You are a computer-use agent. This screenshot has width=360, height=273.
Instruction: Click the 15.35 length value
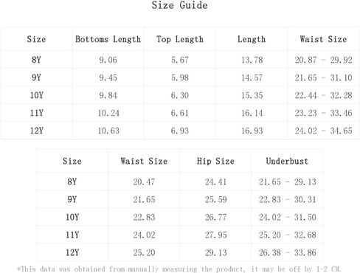252,95
